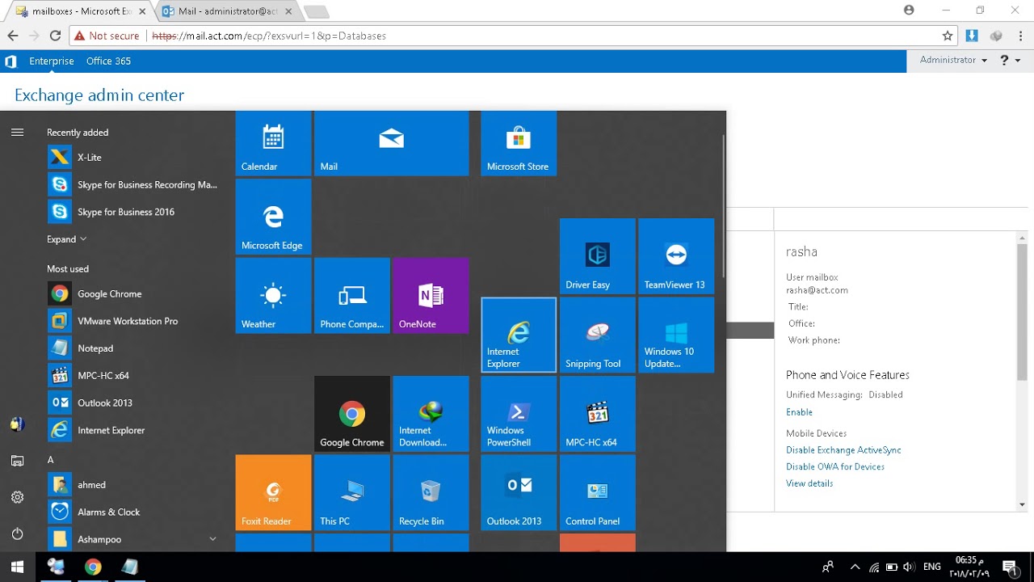Viewport: 1034px width, 582px height.
Task: Click the browser address bar URL
Action: [269, 36]
